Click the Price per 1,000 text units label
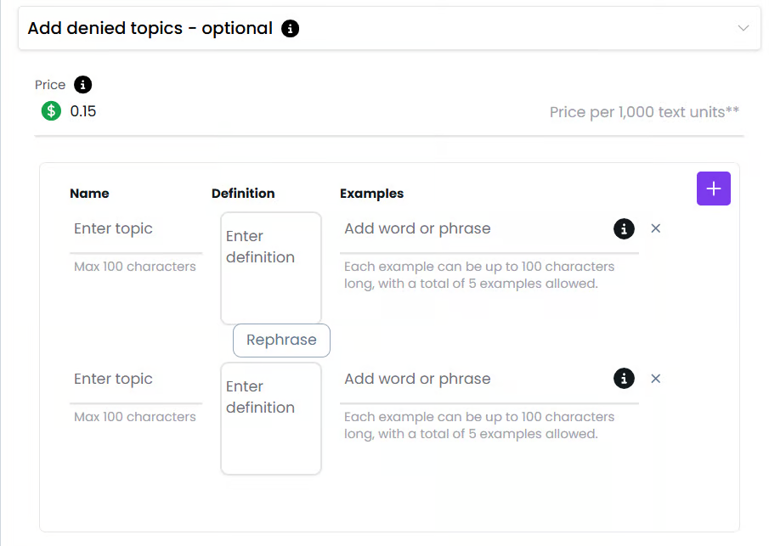This screenshot has height=546, width=769. pyautogui.click(x=644, y=112)
